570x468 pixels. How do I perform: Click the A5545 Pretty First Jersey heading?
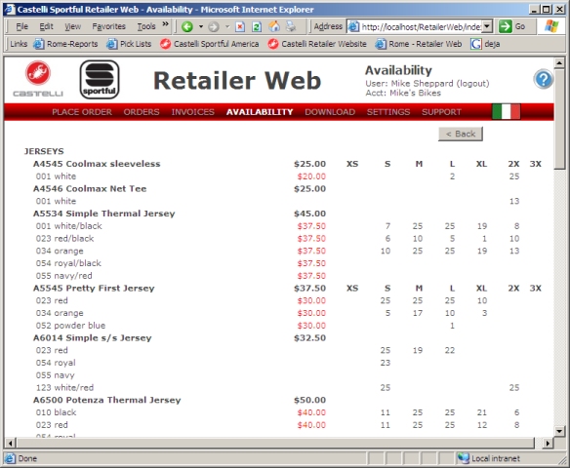(94, 289)
